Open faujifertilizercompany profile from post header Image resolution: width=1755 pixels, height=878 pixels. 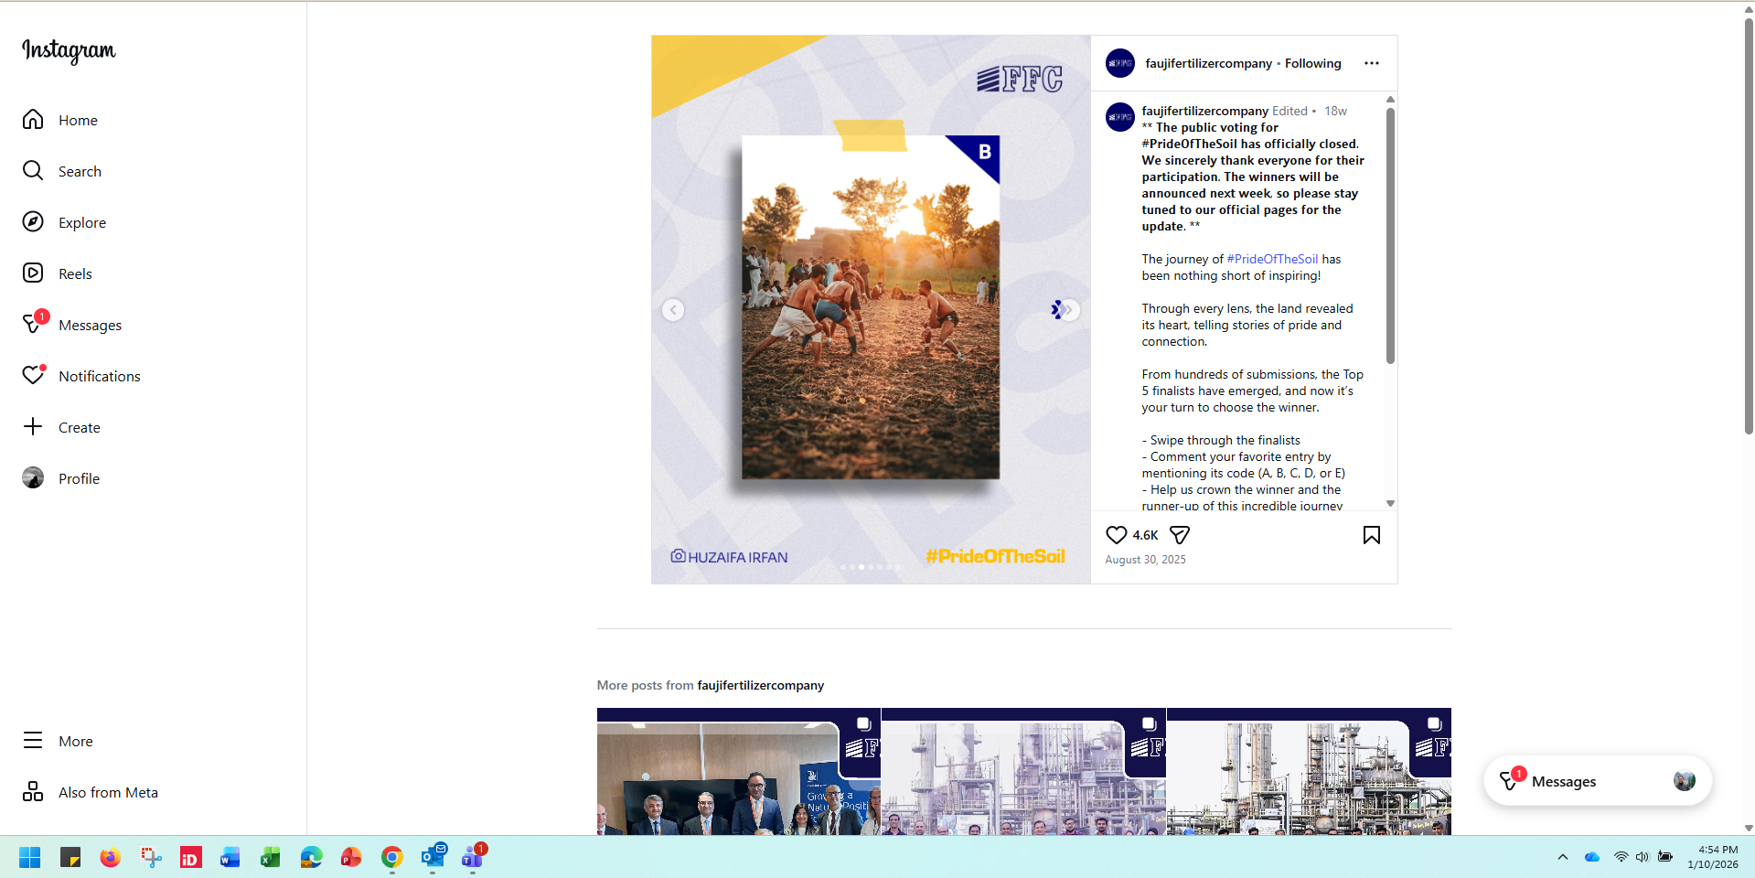click(1208, 63)
